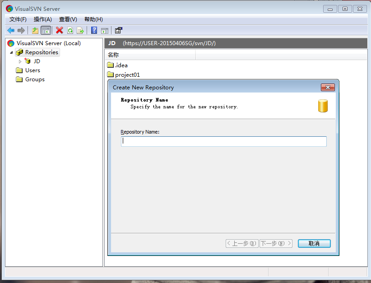This screenshot has width=371, height=283.
Task: Toggle the action pane icon in toolbar
Action: point(105,31)
